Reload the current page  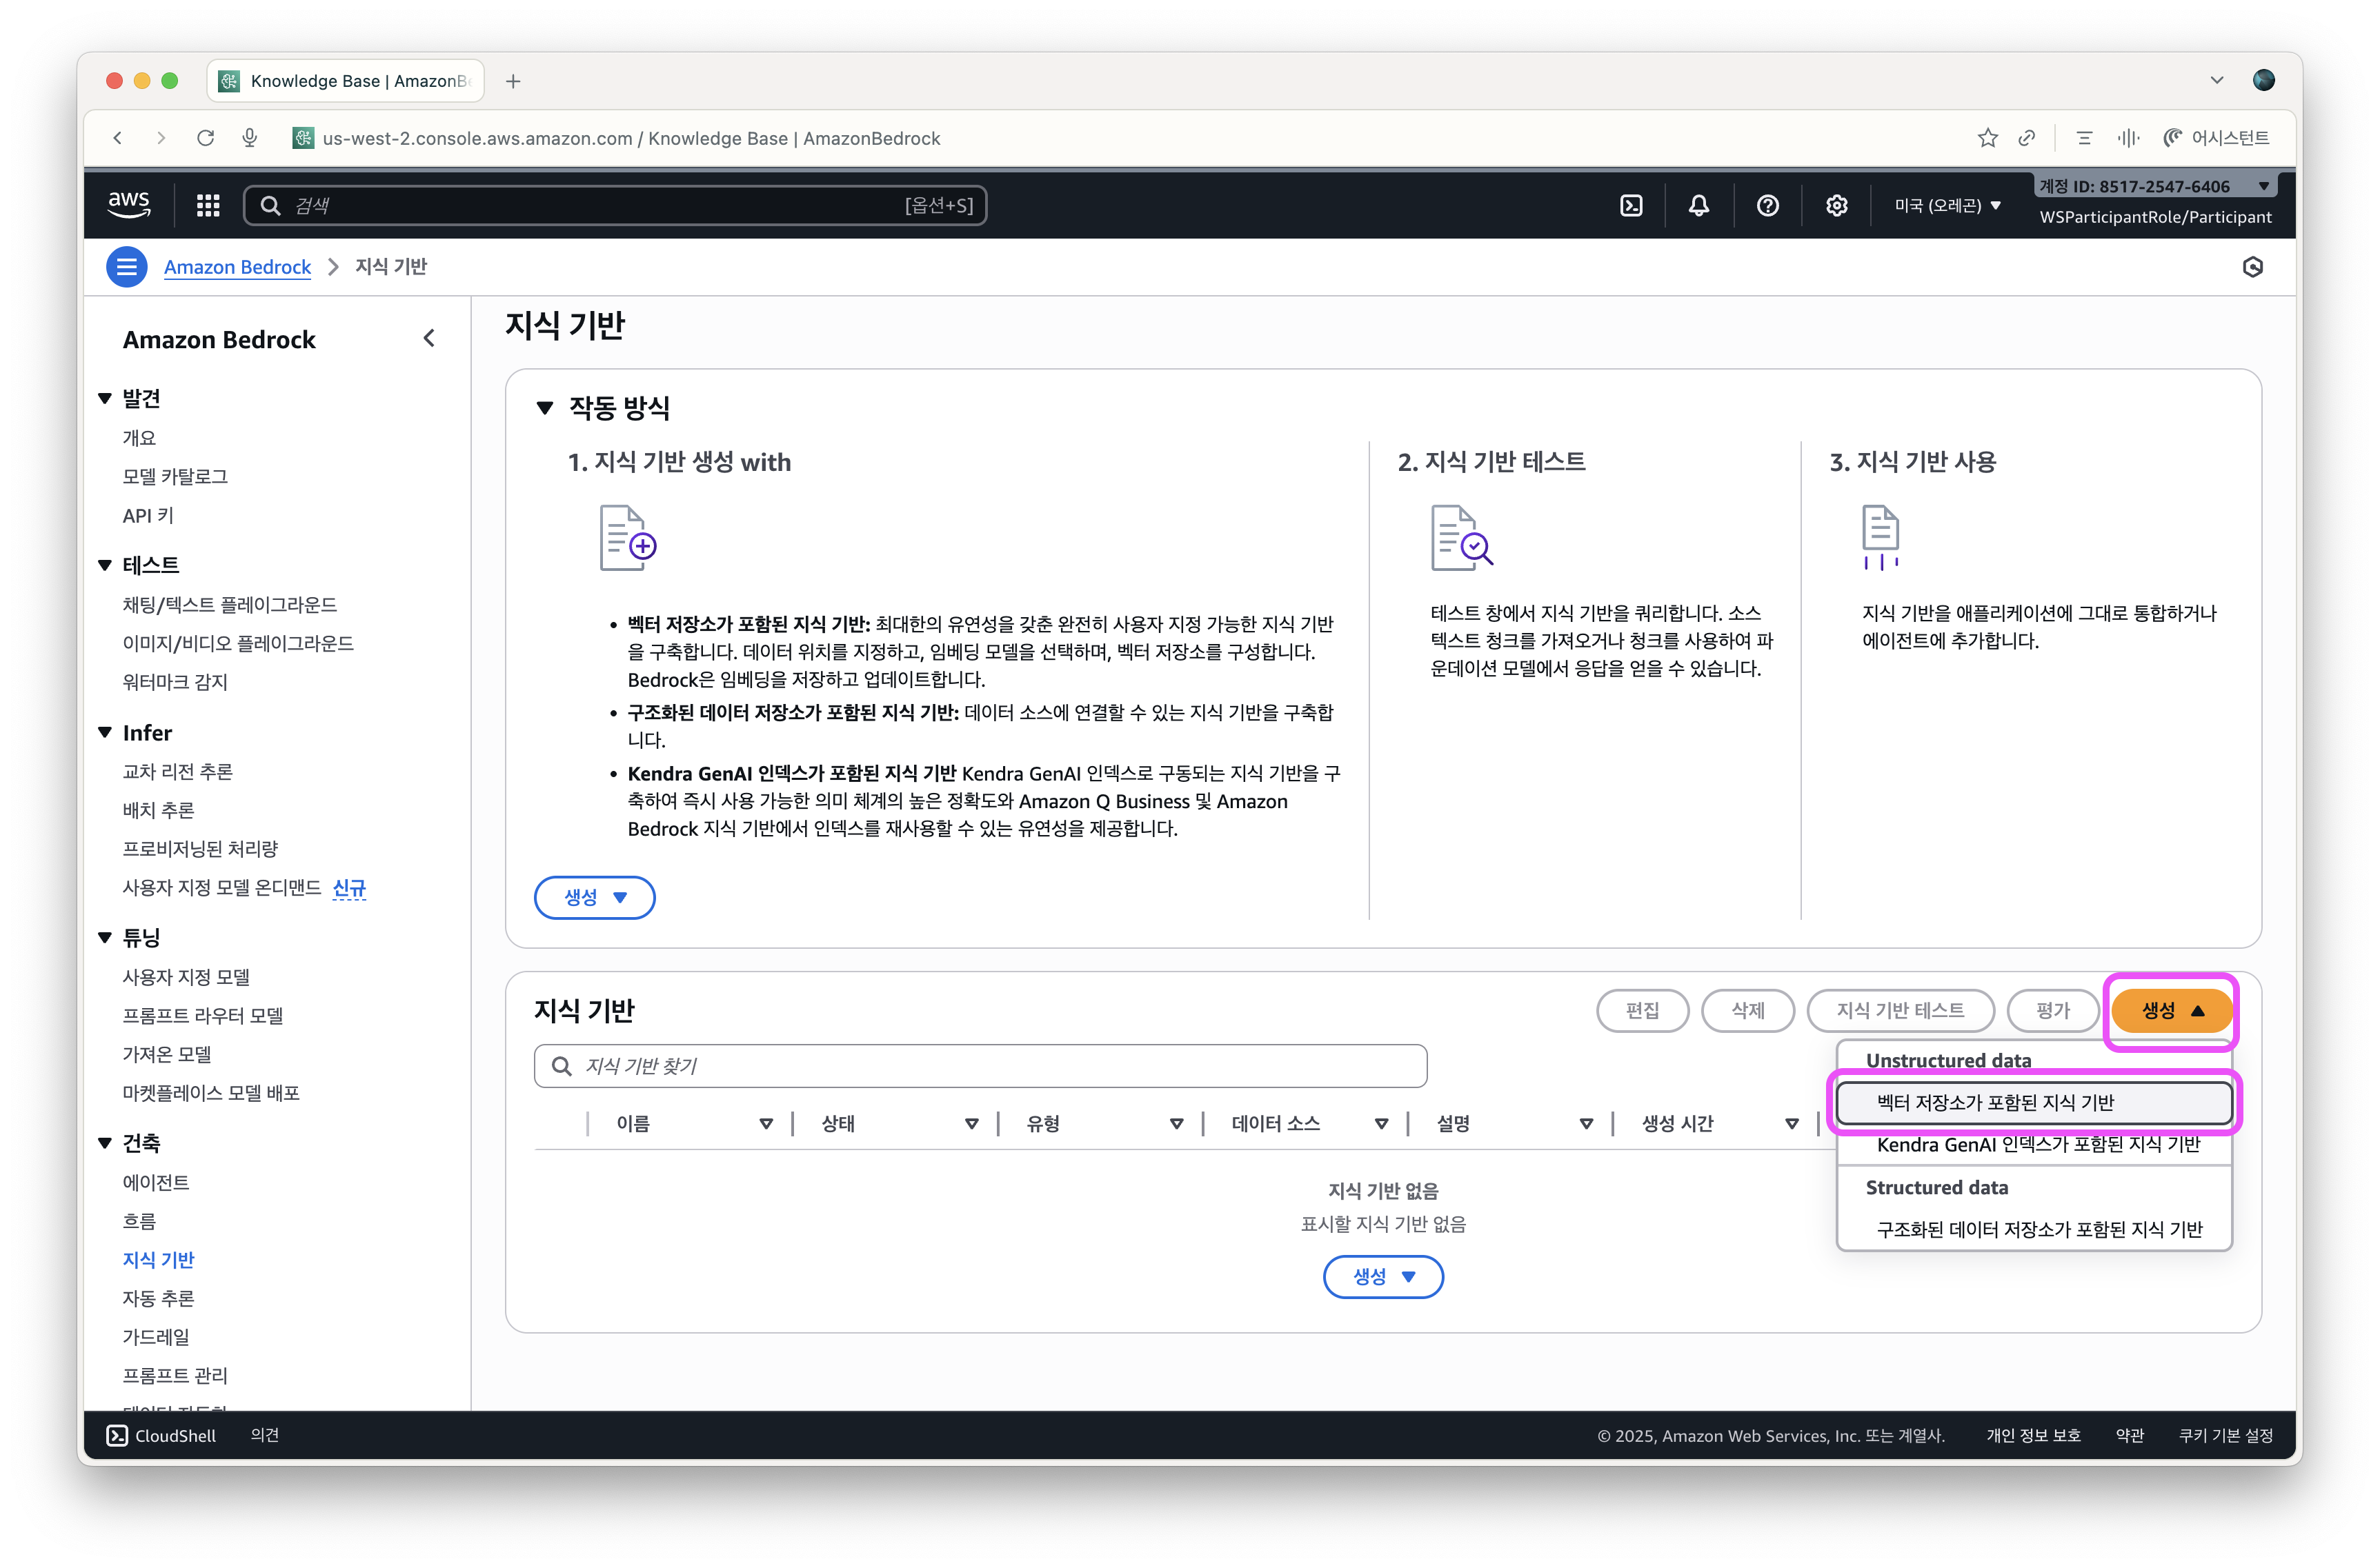[x=206, y=138]
